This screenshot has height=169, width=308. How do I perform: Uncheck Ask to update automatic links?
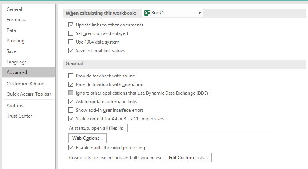[x=71, y=102]
